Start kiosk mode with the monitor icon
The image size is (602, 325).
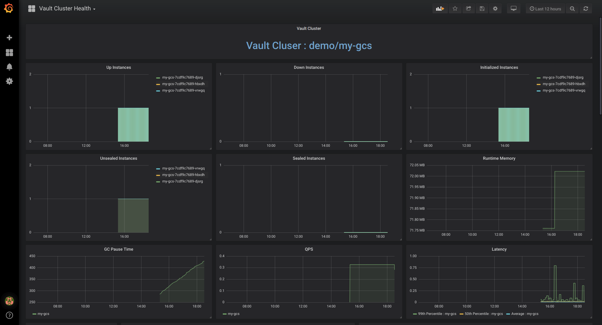tap(514, 8)
